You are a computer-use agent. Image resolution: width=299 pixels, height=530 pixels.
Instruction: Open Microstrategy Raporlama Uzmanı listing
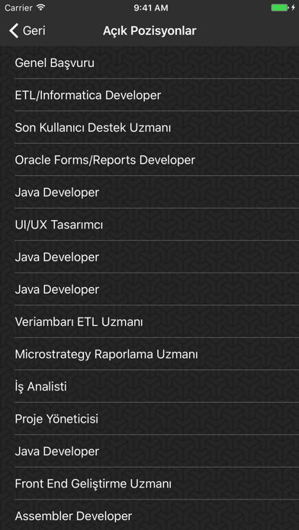click(149, 355)
